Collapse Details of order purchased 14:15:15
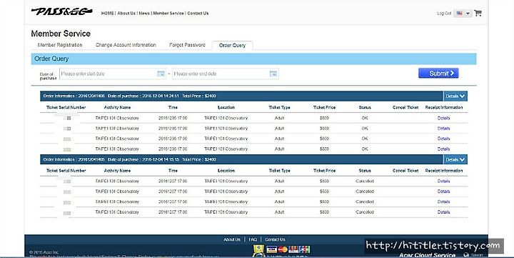Screen dimensions: 514x258 coord(455,160)
